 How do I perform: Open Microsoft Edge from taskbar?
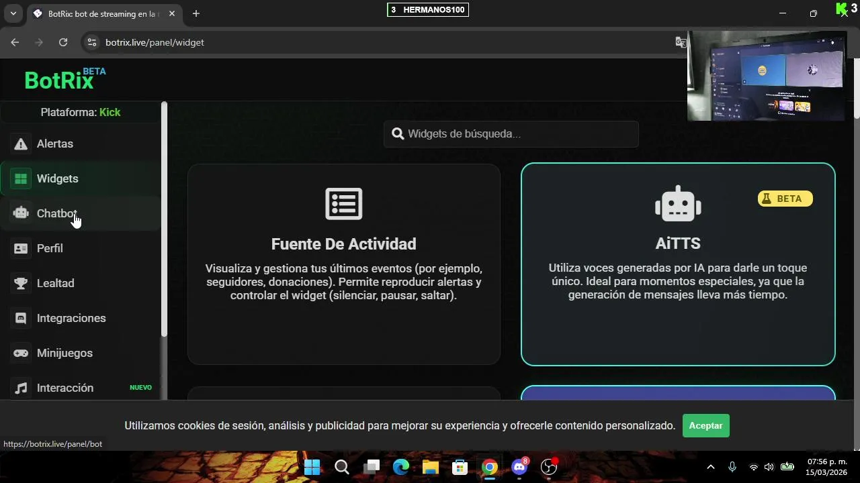[x=401, y=467]
